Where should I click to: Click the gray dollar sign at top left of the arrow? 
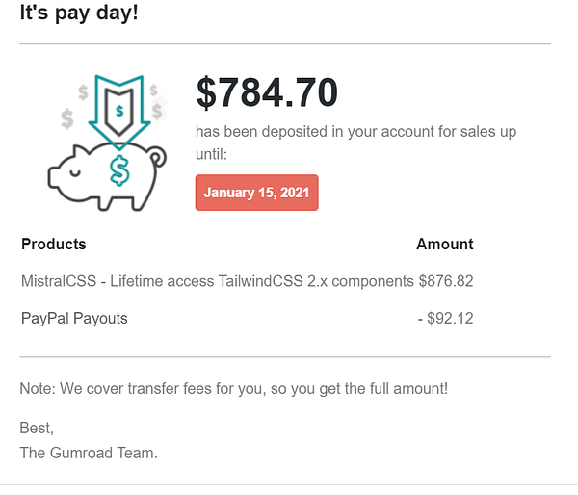click(x=84, y=93)
